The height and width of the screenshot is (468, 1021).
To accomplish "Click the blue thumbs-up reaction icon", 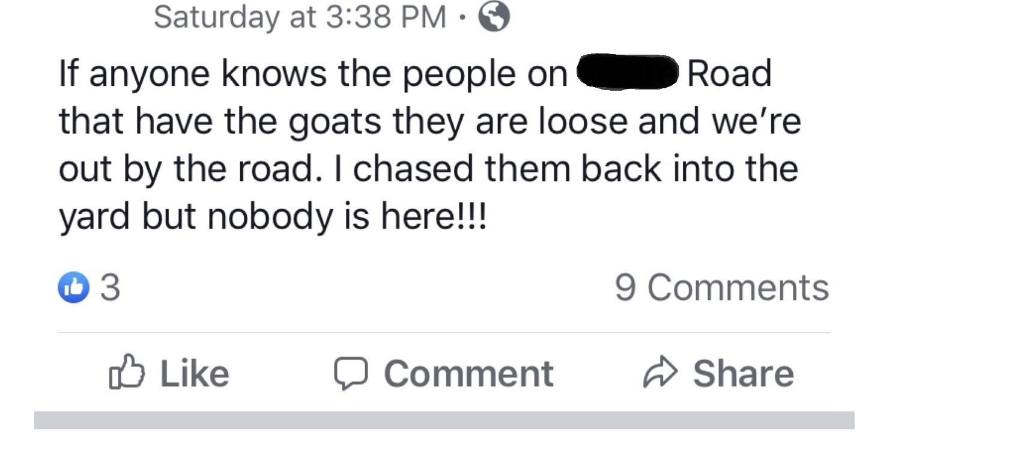I will 73,288.
